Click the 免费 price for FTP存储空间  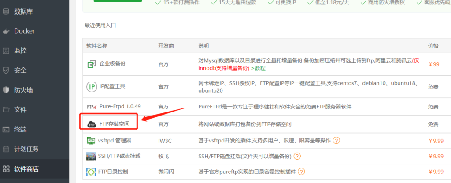coord(433,124)
